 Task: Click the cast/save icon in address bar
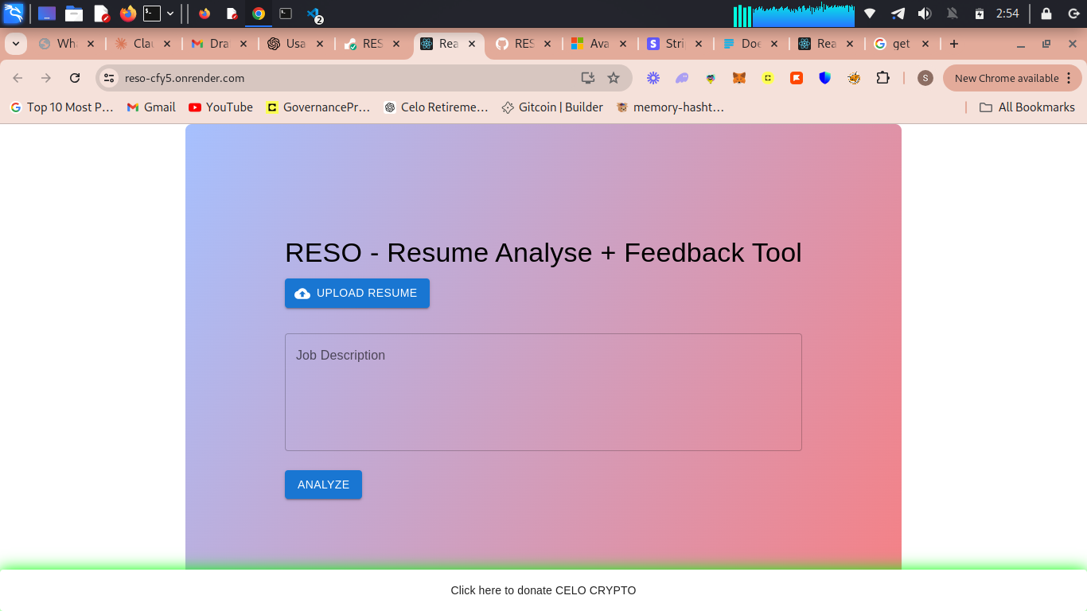(587, 78)
